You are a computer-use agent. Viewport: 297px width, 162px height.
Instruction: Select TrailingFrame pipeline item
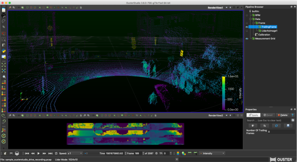[269, 27]
